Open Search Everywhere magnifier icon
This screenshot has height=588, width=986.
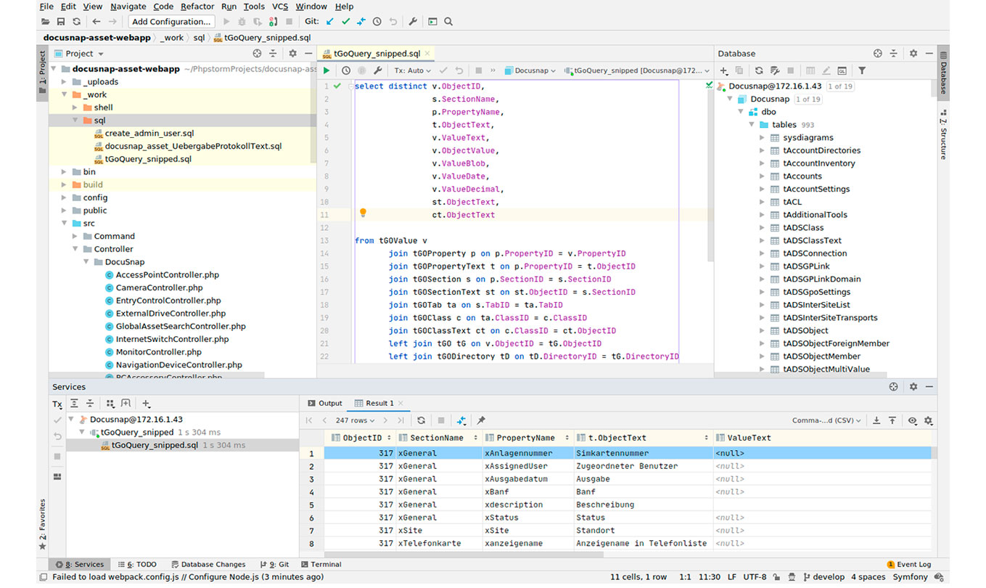(448, 22)
